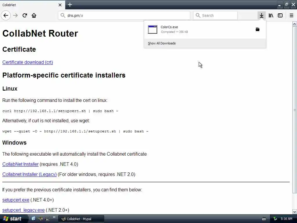
Task: Open the Library (bookmarks and history) icon
Action: point(271,15)
